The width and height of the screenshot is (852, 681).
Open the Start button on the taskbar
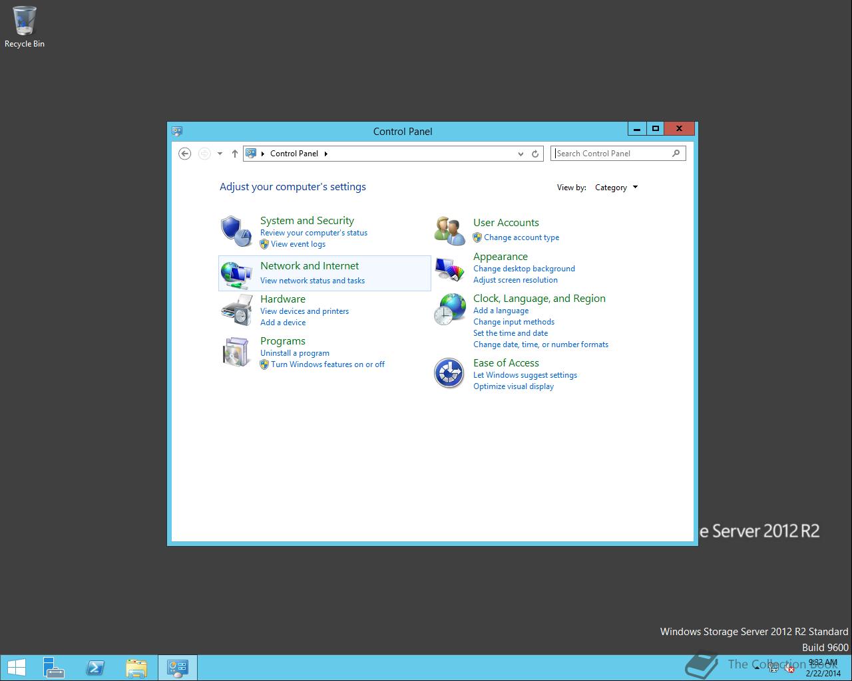pos(17,668)
